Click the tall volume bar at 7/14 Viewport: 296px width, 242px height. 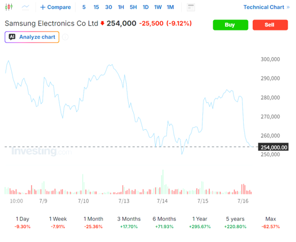(163, 182)
